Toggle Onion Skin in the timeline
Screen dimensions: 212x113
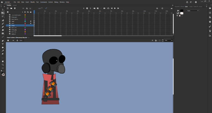[x=94, y=8]
